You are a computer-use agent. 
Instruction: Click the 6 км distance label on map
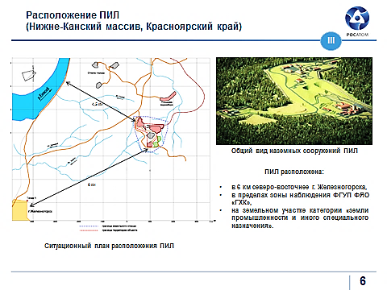click(x=92, y=184)
